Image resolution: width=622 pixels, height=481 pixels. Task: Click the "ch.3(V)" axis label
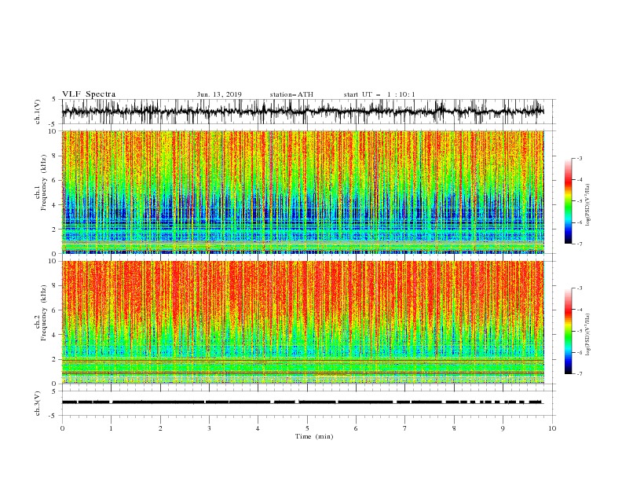pos(38,403)
